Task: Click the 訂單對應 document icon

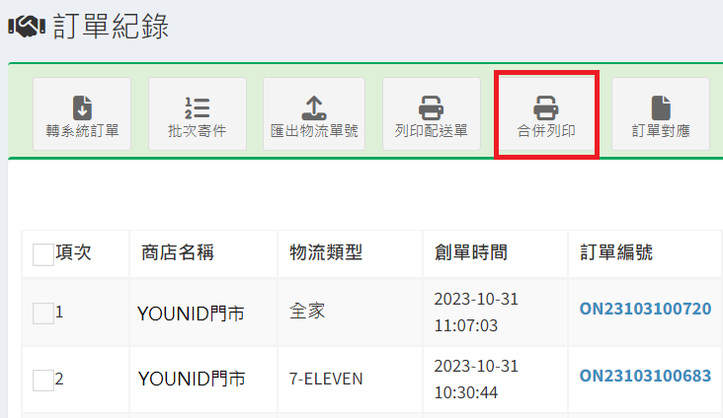Action: pyautogui.click(x=661, y=105)
